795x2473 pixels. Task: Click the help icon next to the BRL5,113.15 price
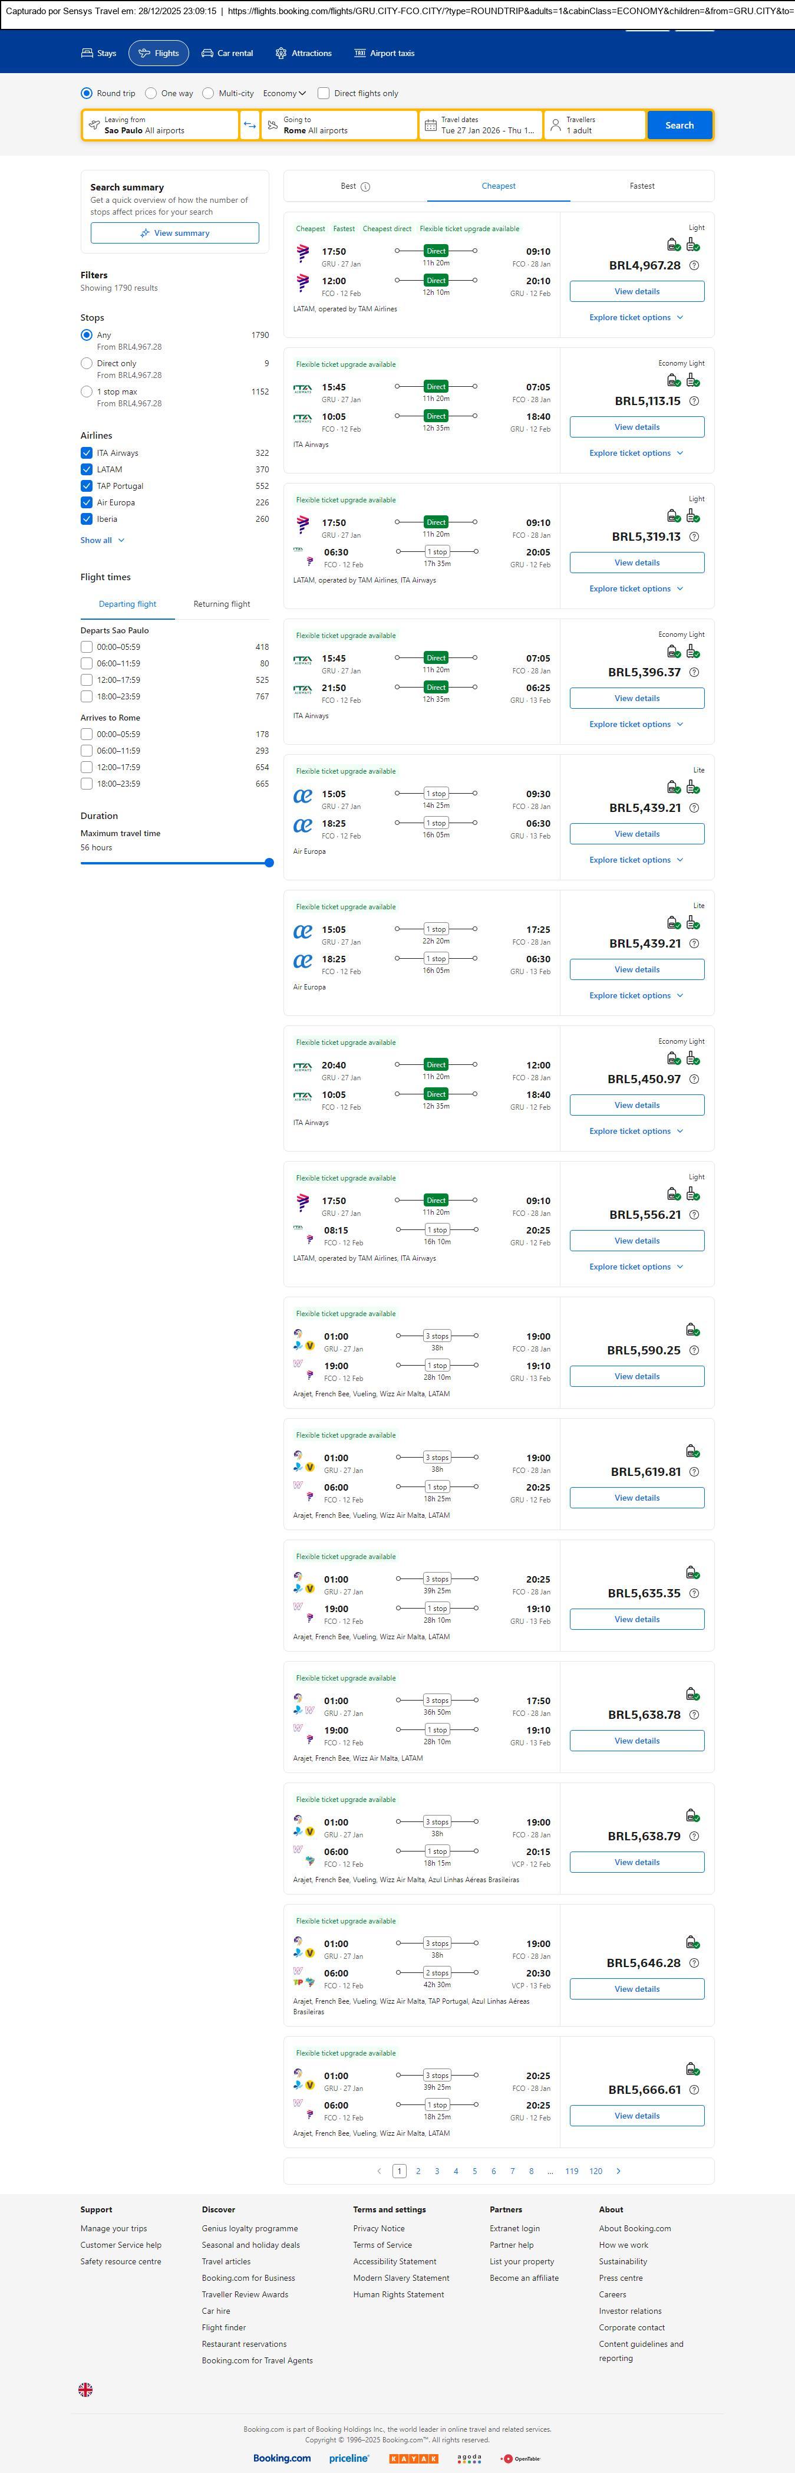click(694, 402)
